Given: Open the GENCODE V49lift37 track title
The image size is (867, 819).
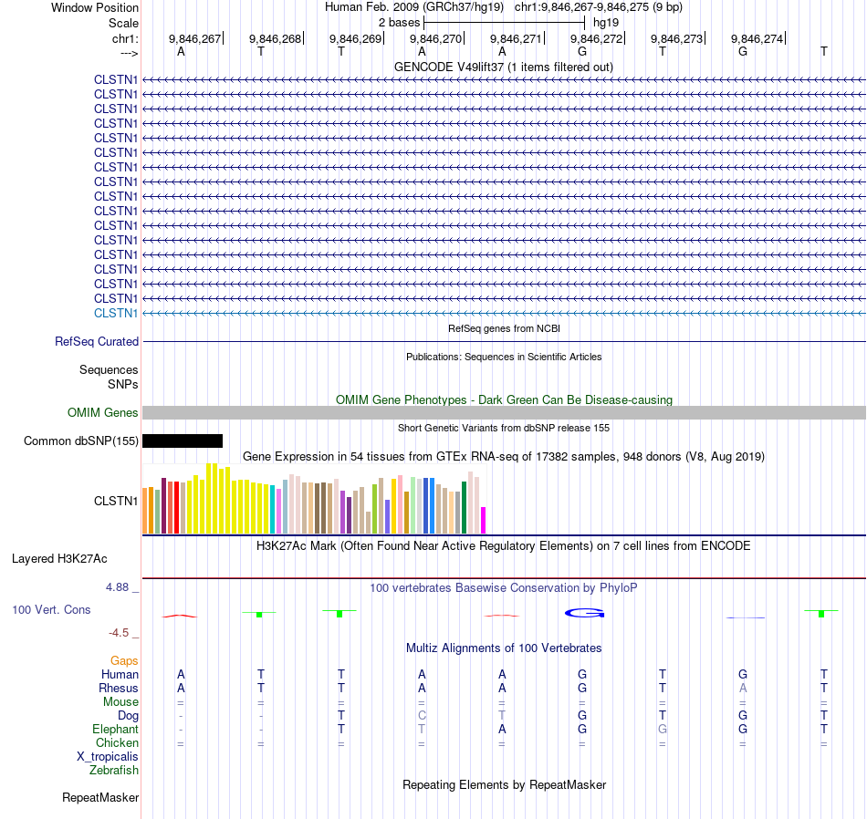Looking at the screenshot, I should (x=504, y=67).
